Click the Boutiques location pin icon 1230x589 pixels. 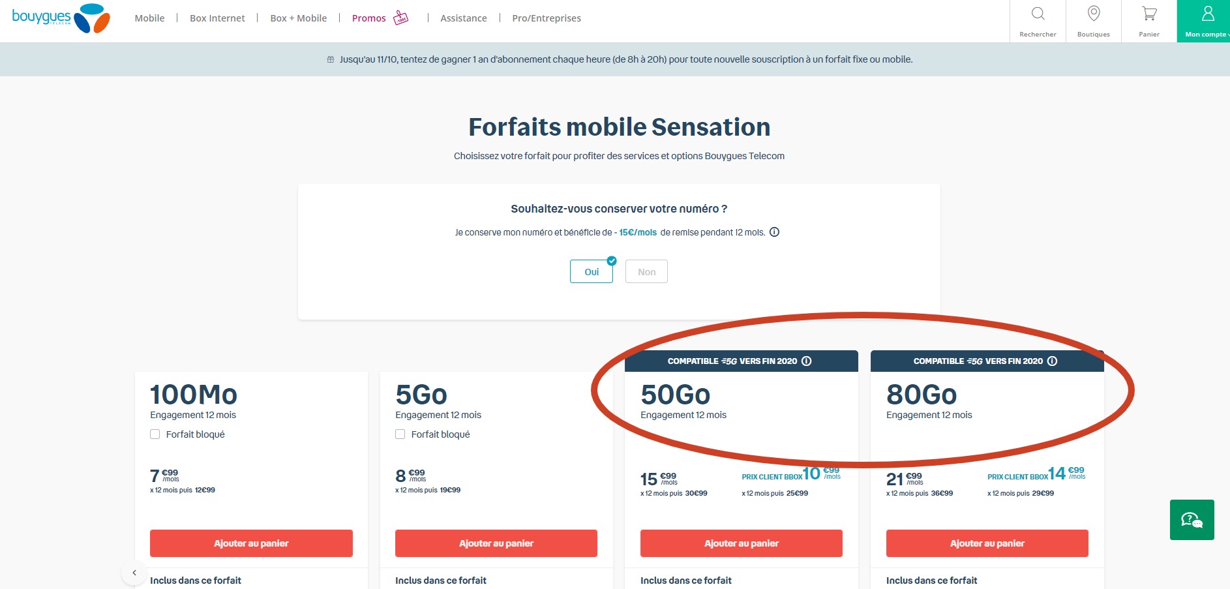[1092, 12]
